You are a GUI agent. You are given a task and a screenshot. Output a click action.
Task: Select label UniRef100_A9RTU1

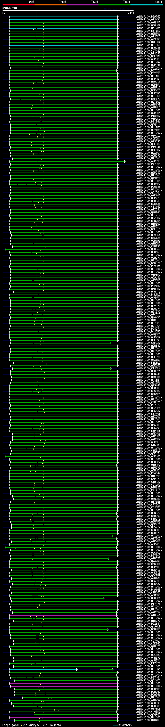tap(148, 34)
